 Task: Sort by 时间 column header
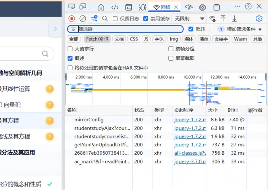point(236,110)
